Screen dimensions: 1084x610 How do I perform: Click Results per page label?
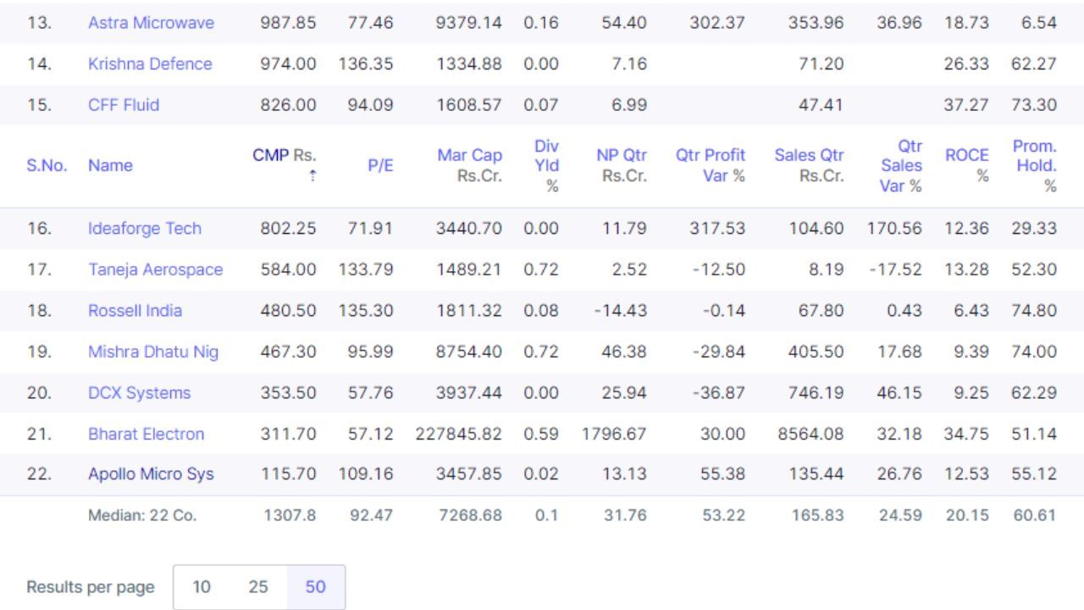click(x=91, y=587)
